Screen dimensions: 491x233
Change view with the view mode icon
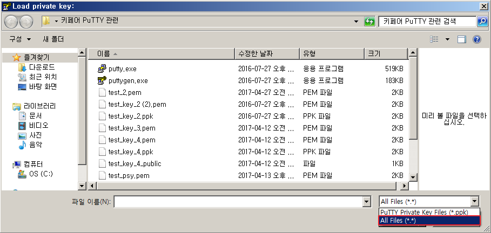click(434, 39)
